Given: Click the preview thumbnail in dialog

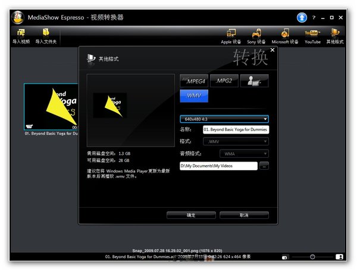Looking at the screenshot, I should tap(110, 105).
